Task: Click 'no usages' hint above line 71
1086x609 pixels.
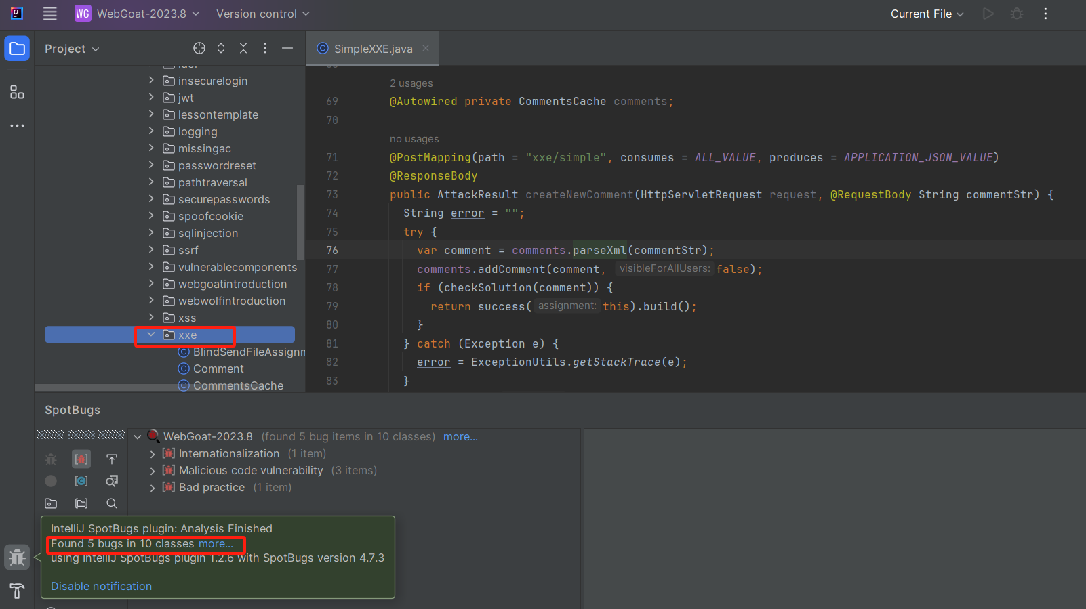Action: click(x=414, y=139)
